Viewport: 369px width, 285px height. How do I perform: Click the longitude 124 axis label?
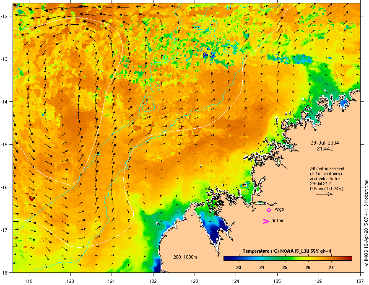236,281
